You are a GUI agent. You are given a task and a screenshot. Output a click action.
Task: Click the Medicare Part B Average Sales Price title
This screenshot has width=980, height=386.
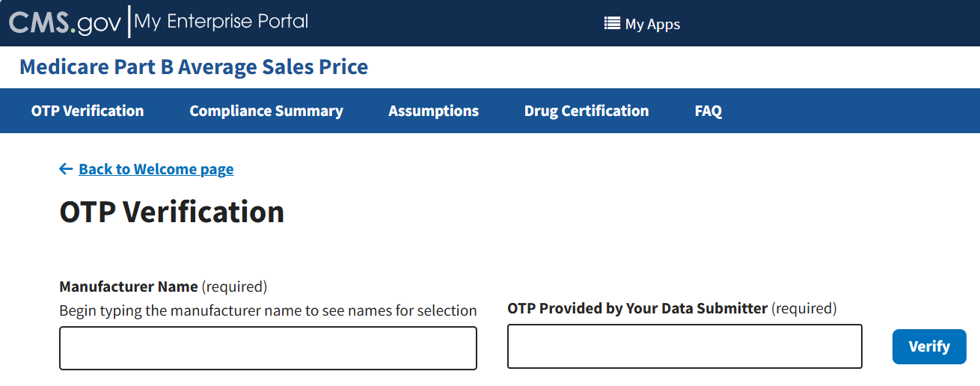(x=194, y=67)
